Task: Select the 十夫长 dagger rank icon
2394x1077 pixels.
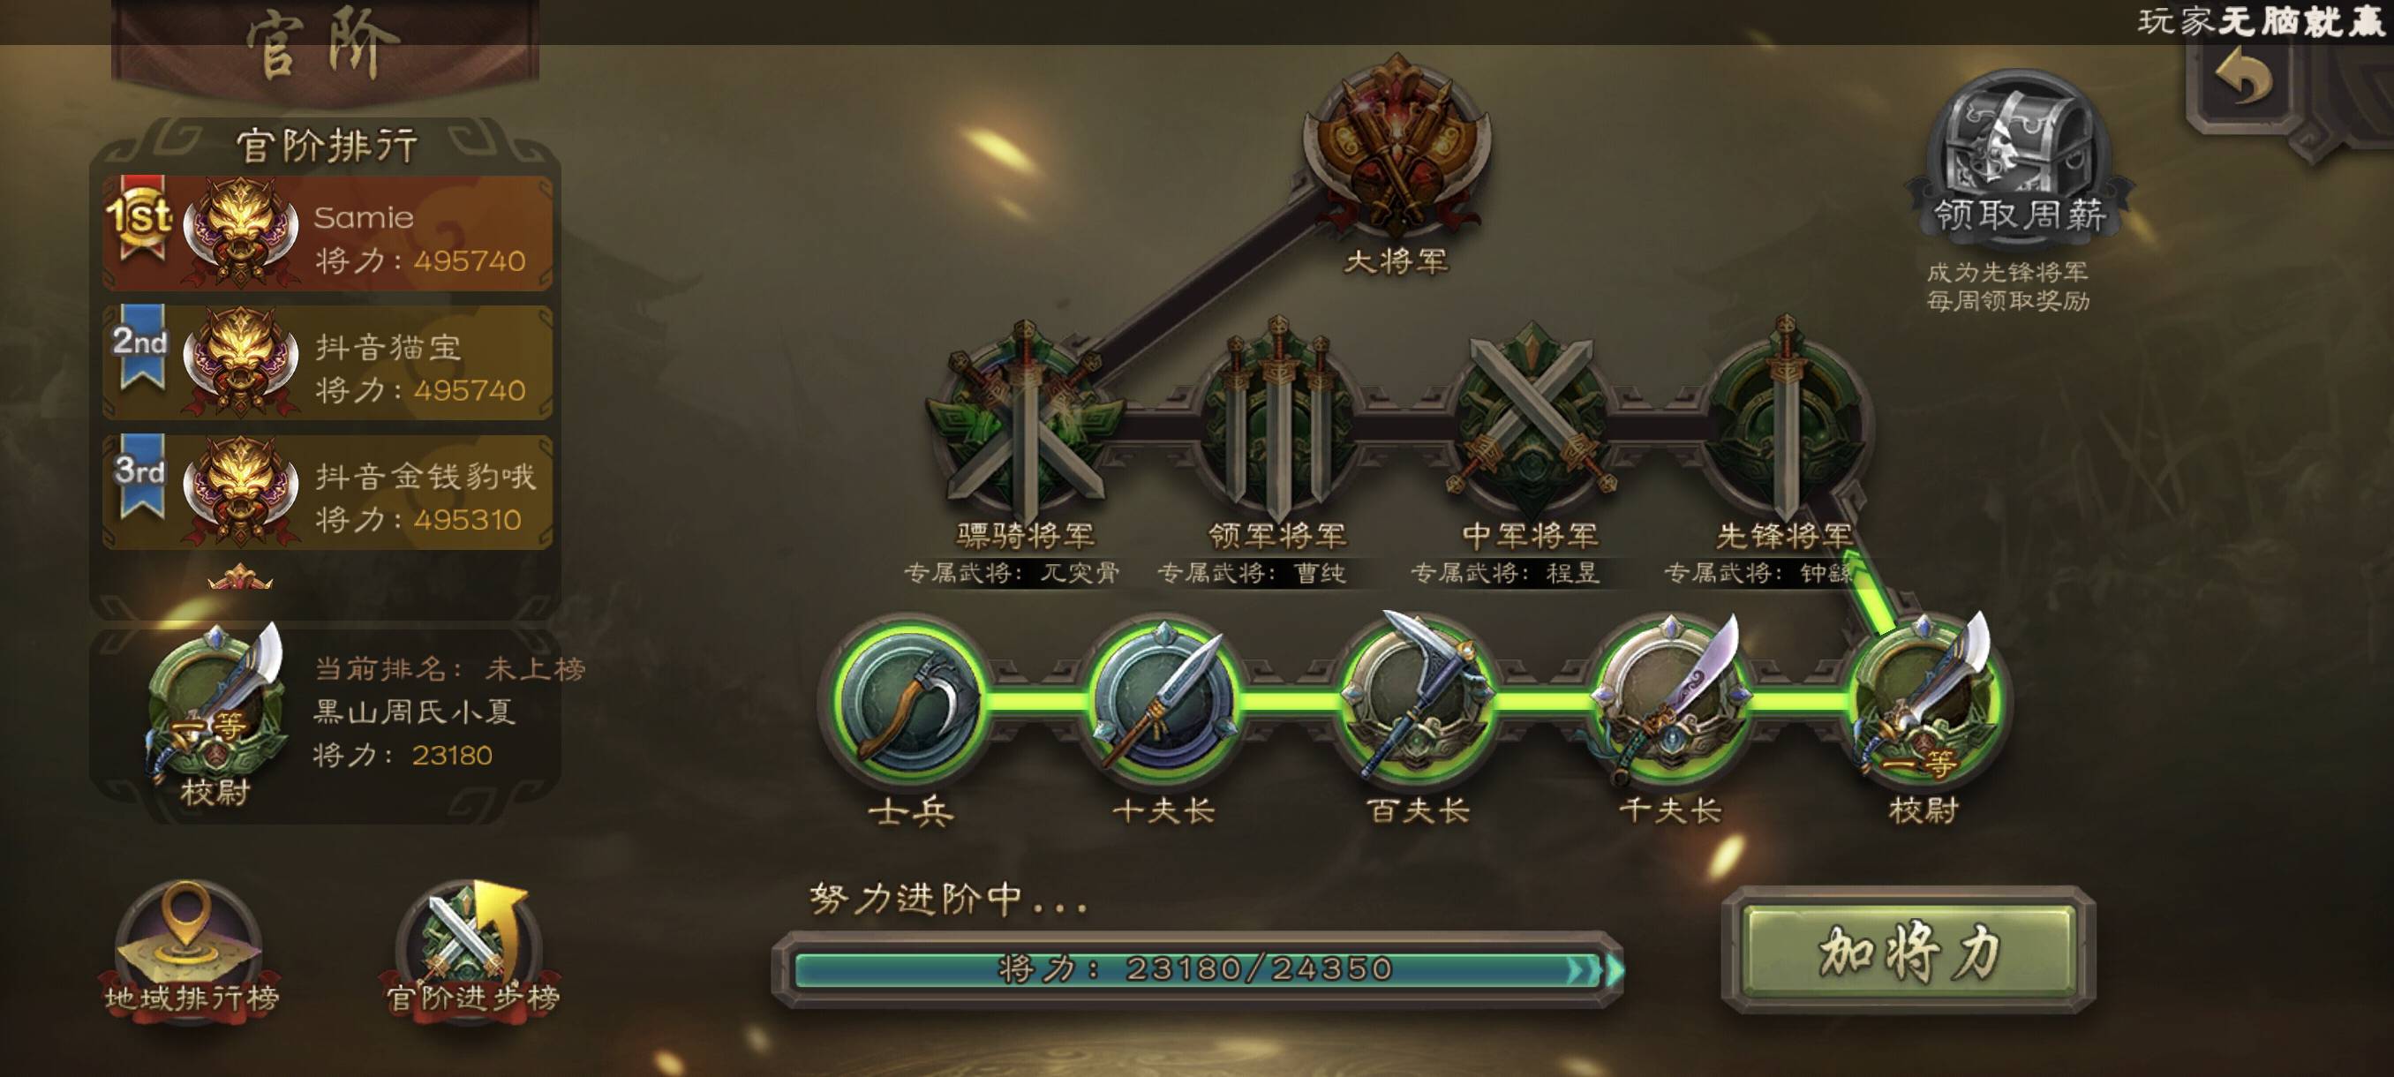Action: 1162,700
